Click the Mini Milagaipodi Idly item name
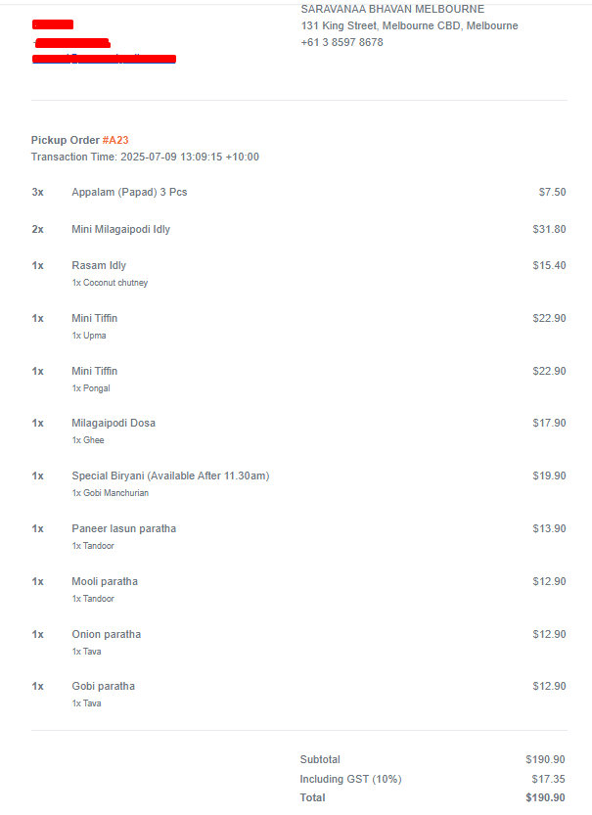The width and height of the screenshot is (592, 815). [x=121, y=229]
